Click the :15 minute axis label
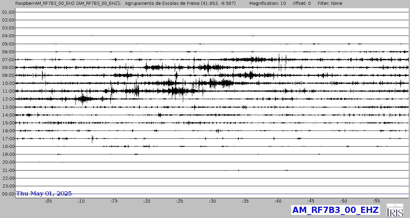The height and width of the screenshot is (218, 410). [114, 201]
